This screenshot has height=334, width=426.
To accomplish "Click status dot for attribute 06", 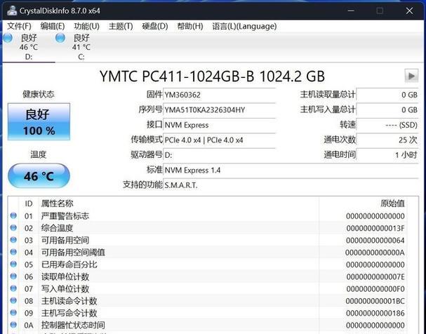I will (13, 276).
